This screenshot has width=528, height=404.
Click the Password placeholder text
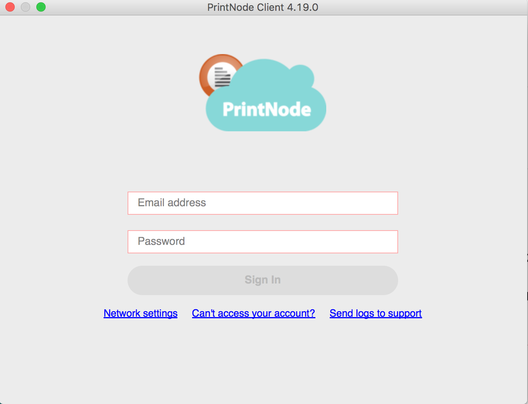click(161, 241)
